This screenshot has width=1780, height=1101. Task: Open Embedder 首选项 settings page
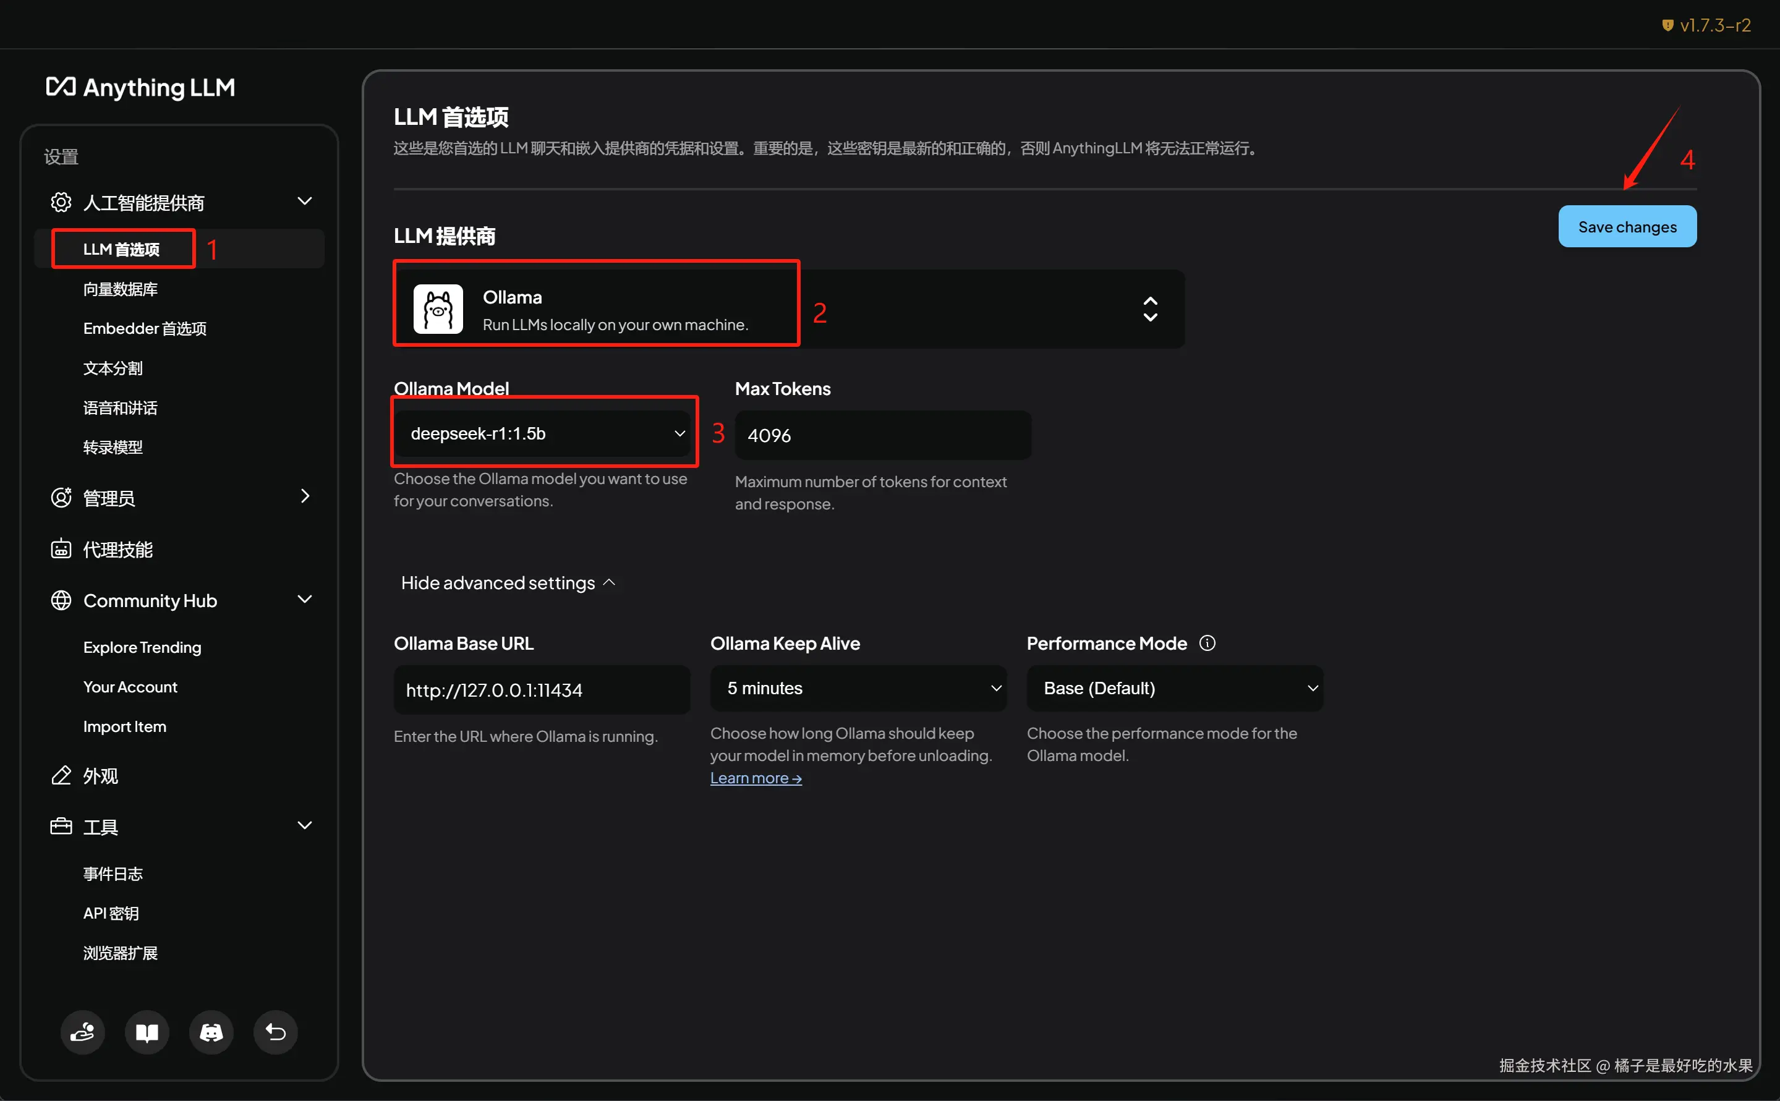click(x=145, y=328)
